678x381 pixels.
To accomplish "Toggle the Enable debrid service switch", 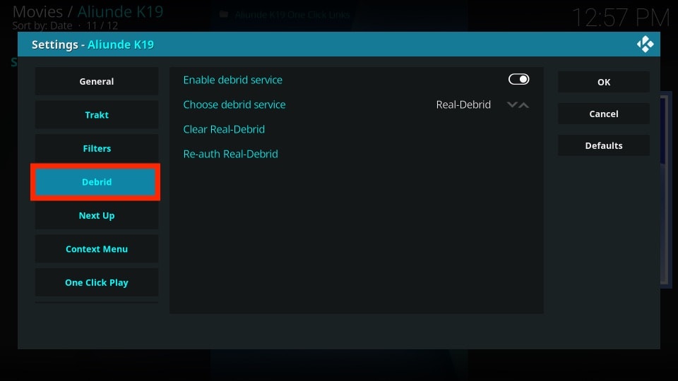I will point(518,80).
